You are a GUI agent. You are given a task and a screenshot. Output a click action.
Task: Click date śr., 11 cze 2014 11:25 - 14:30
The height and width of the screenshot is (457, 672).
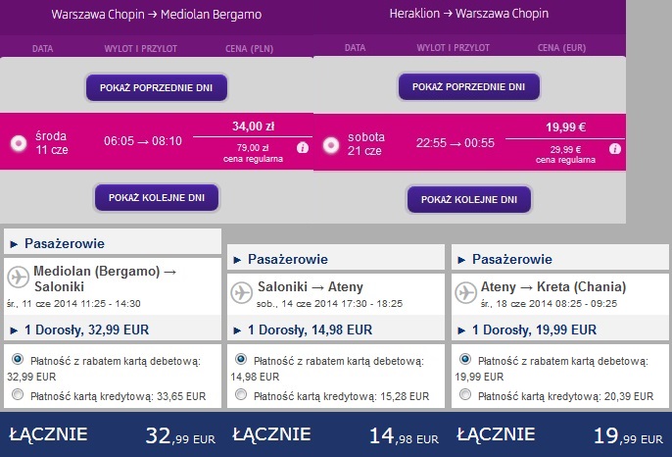coord(73,304)
